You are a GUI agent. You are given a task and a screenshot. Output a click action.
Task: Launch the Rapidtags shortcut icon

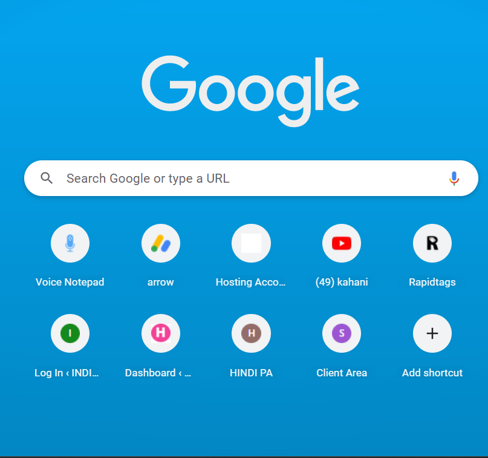coord(432,243)
